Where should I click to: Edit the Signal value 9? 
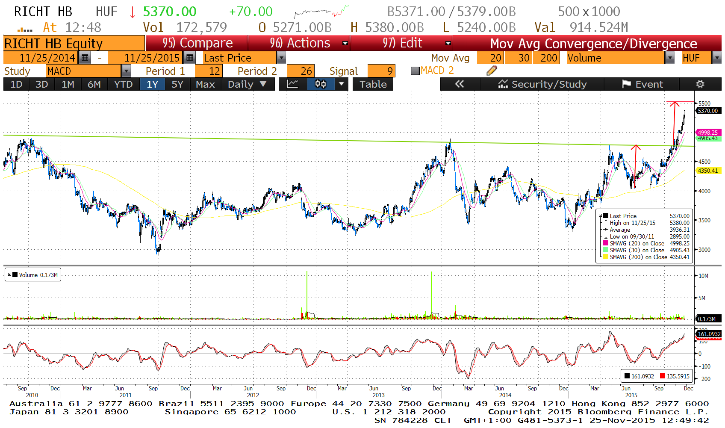(381, 71)
